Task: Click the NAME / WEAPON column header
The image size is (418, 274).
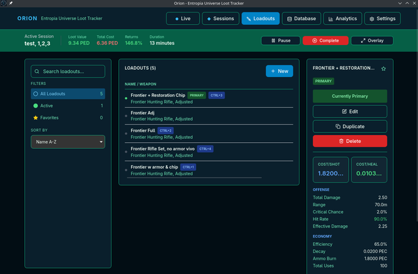Action: coord(140,84)
